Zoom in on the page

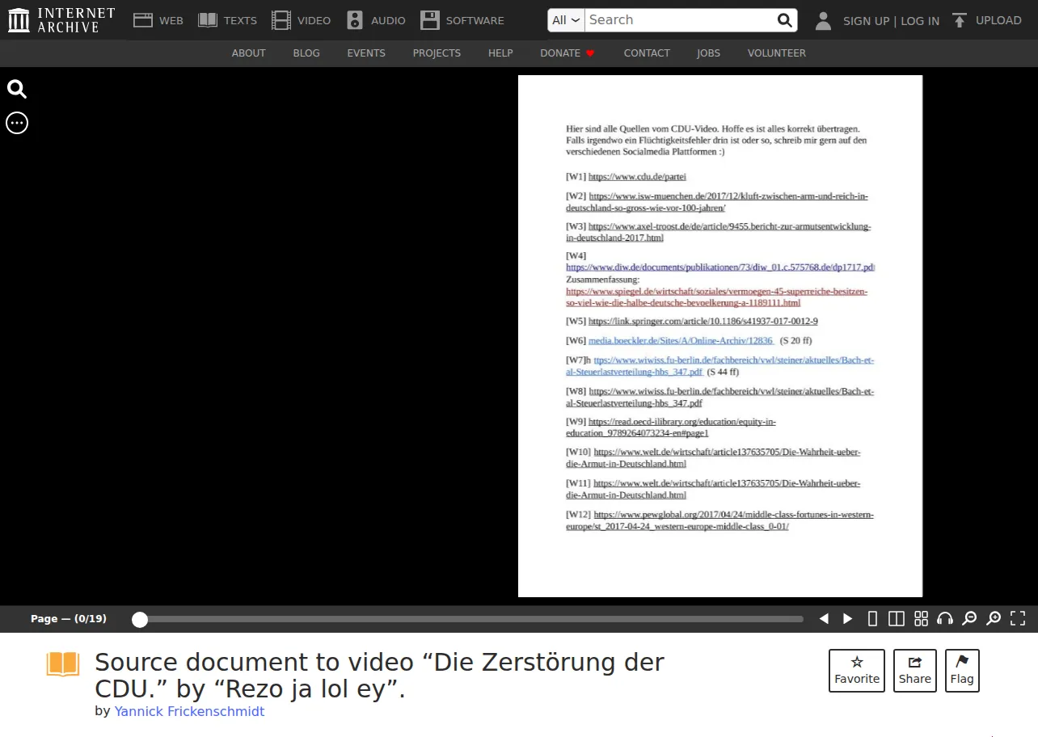[x=994, y=619]
